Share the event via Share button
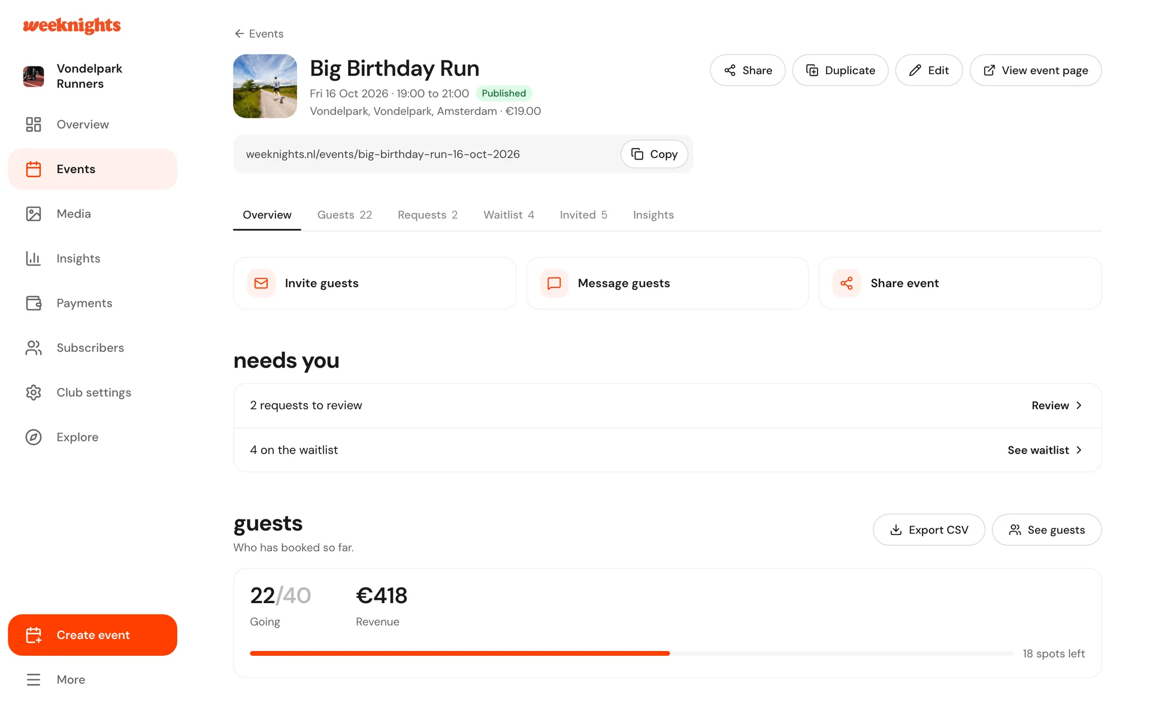The image size is (1150, 718). 747,70
